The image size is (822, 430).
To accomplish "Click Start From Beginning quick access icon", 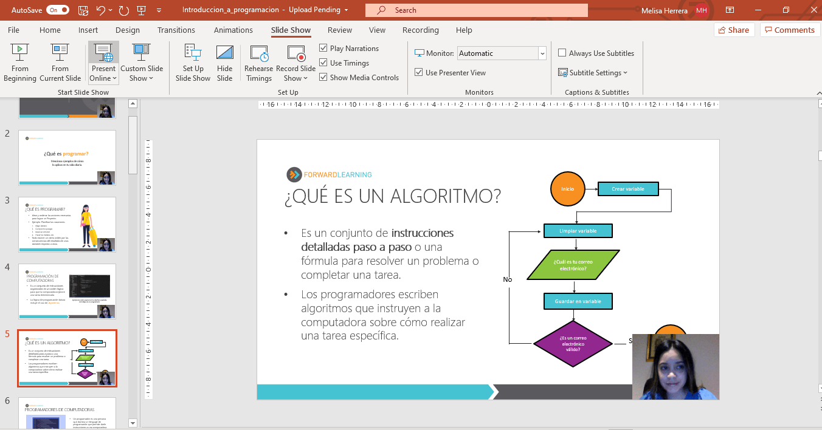I will [x=141, y=10].
